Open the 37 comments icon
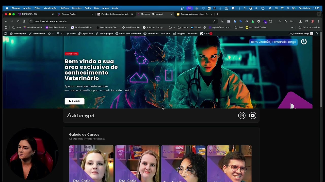The width and height of the screenshot is (325, 182). (60, 34)
